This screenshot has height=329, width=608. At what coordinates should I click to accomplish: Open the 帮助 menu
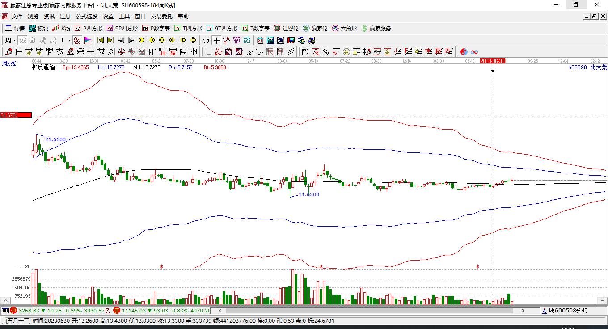coord(183,17)
